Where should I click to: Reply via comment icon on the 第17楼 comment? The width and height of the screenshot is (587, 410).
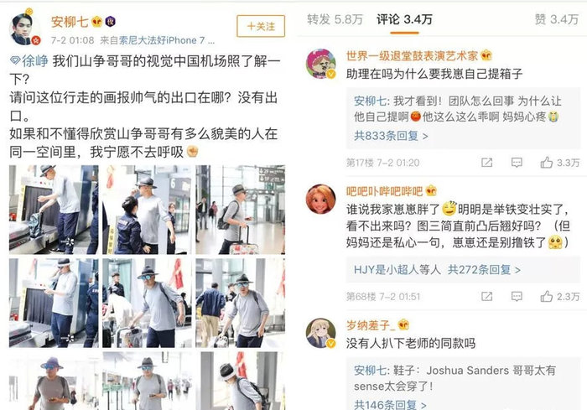pyautogui.click(x=517, y=163)
